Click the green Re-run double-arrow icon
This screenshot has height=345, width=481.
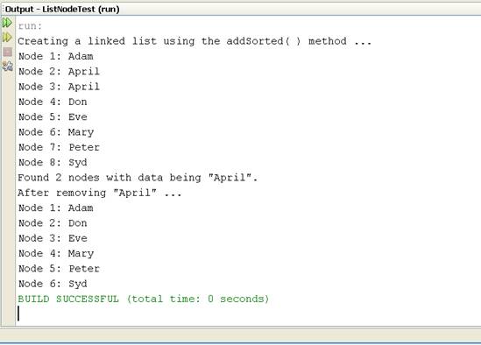pos(7,23)
